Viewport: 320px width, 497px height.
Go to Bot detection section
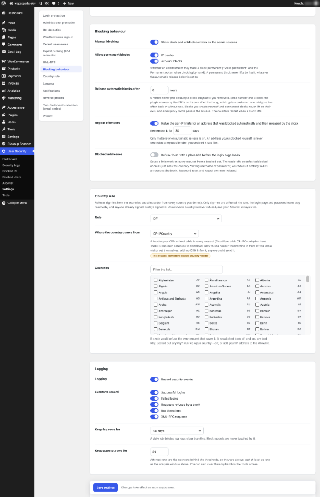52,30
